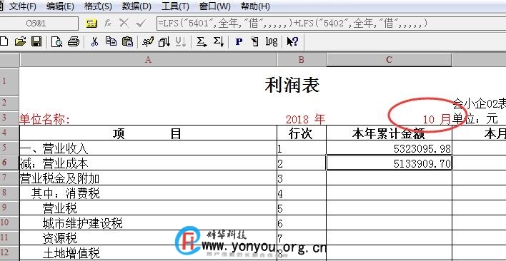Click the 资源税 cell
The width and height of the screenshot is (506, 261).
coord(148,237)
